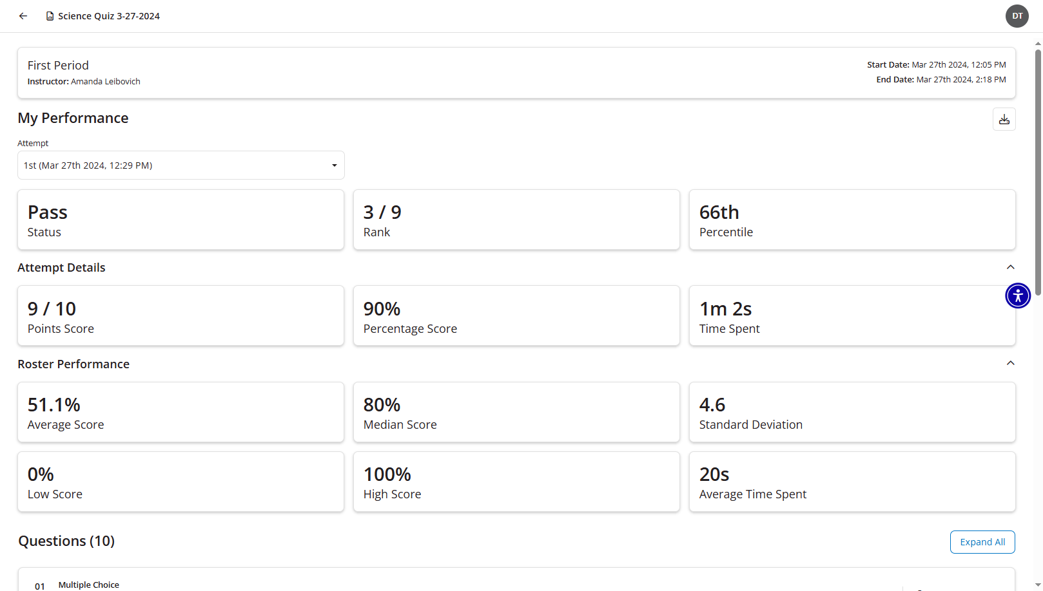Open the accessibility options widget
1043x591 pixels.
point(1017,295)
